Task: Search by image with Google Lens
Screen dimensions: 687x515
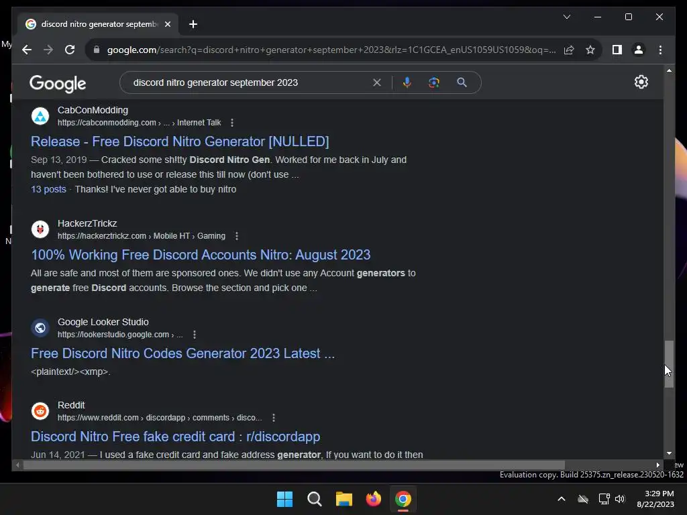Action: (x=434, y=82)
